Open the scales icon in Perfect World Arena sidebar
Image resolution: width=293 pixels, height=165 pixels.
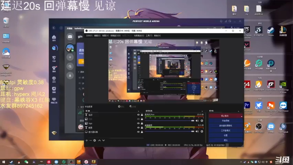click(x=54, y=79)
